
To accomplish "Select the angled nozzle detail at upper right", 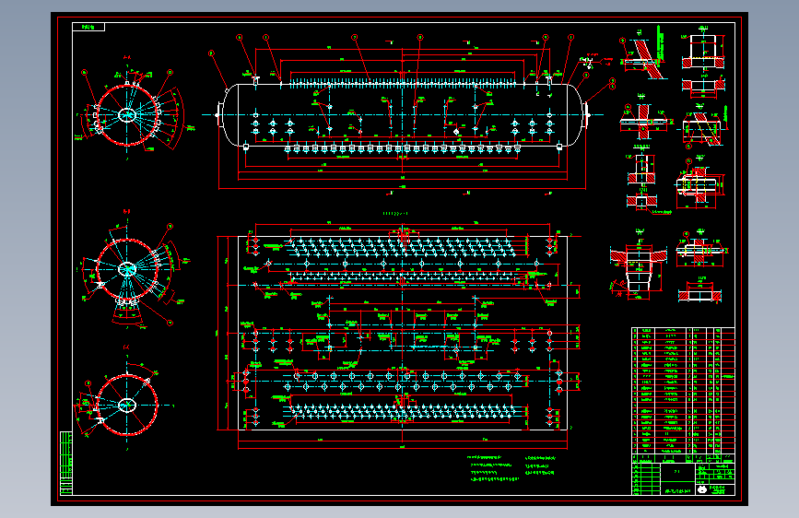I will pos(643,55).
